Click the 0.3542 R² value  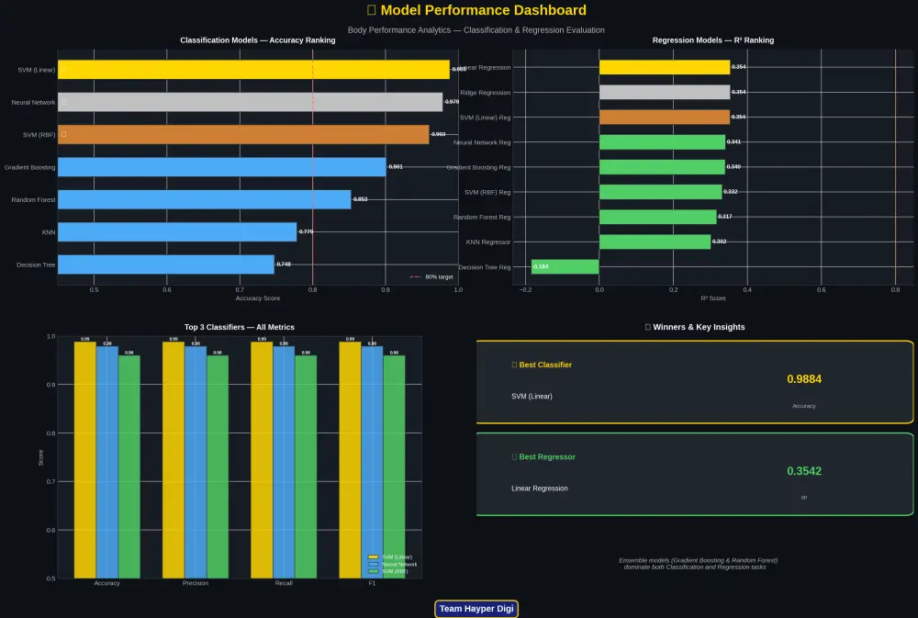804,471
